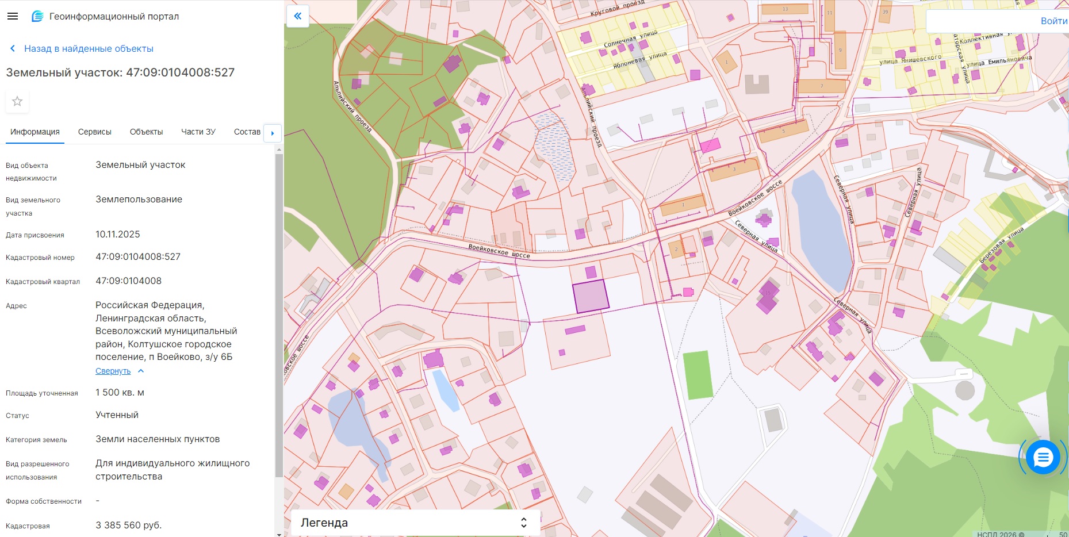Screen dimensions: 1069x537
Task: Click the cadastral number value 47:09:0104008:527
Action: click(138, 256)
